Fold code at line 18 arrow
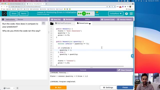160x90 pixels. [53, 42]
